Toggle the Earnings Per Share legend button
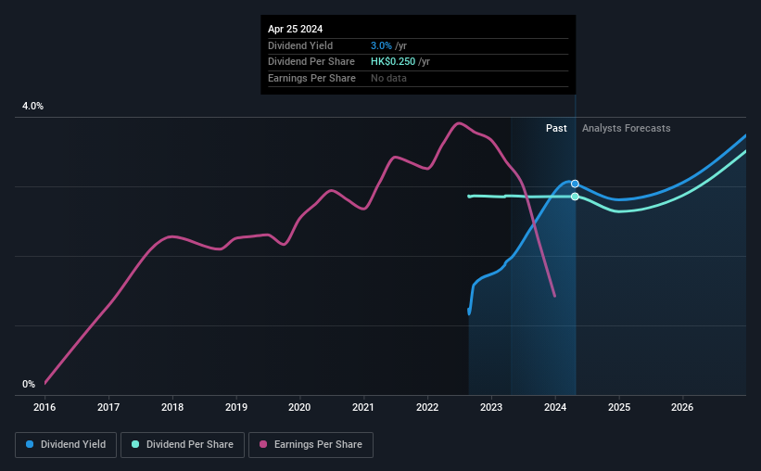 (x=311, y=445)
